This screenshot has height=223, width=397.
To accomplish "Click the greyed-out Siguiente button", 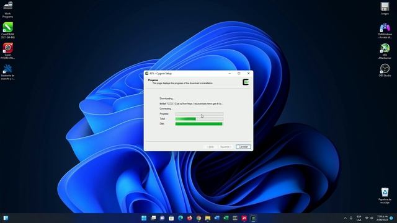I will 225,147.
